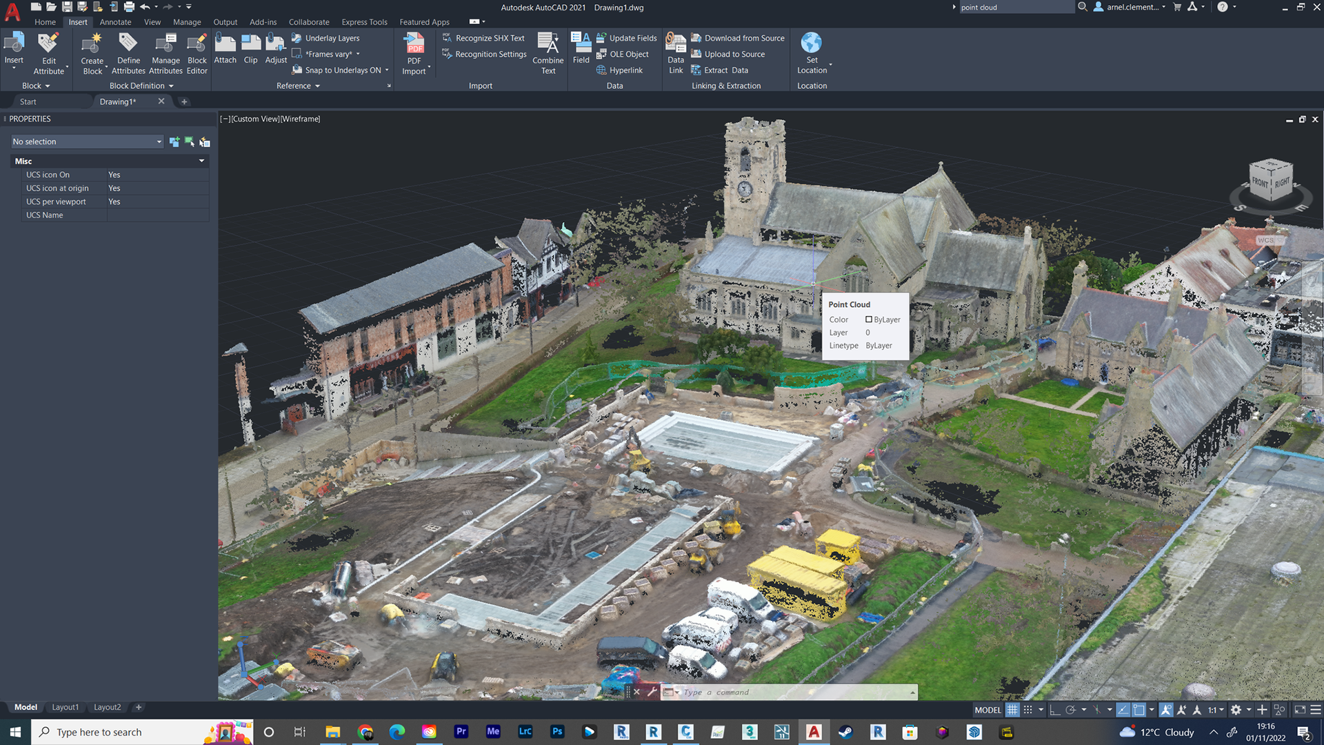Switch to the Annotate ribbon tab
The height and width of the screenshot is (745, 1324).
click(115, 22)
